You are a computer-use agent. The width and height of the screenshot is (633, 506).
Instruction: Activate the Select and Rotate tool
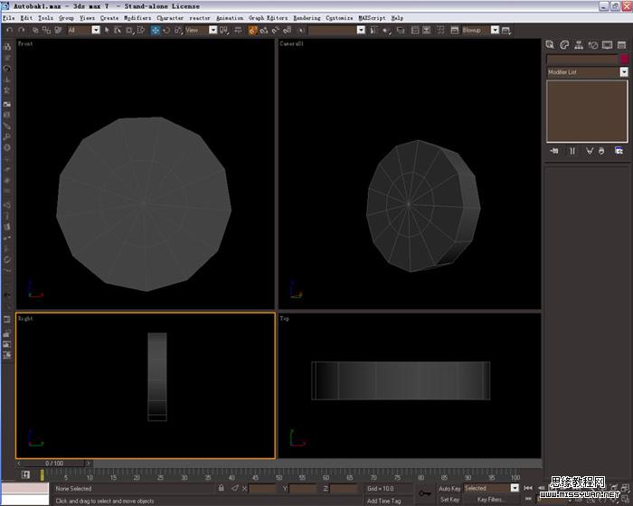tap(166, 30)
